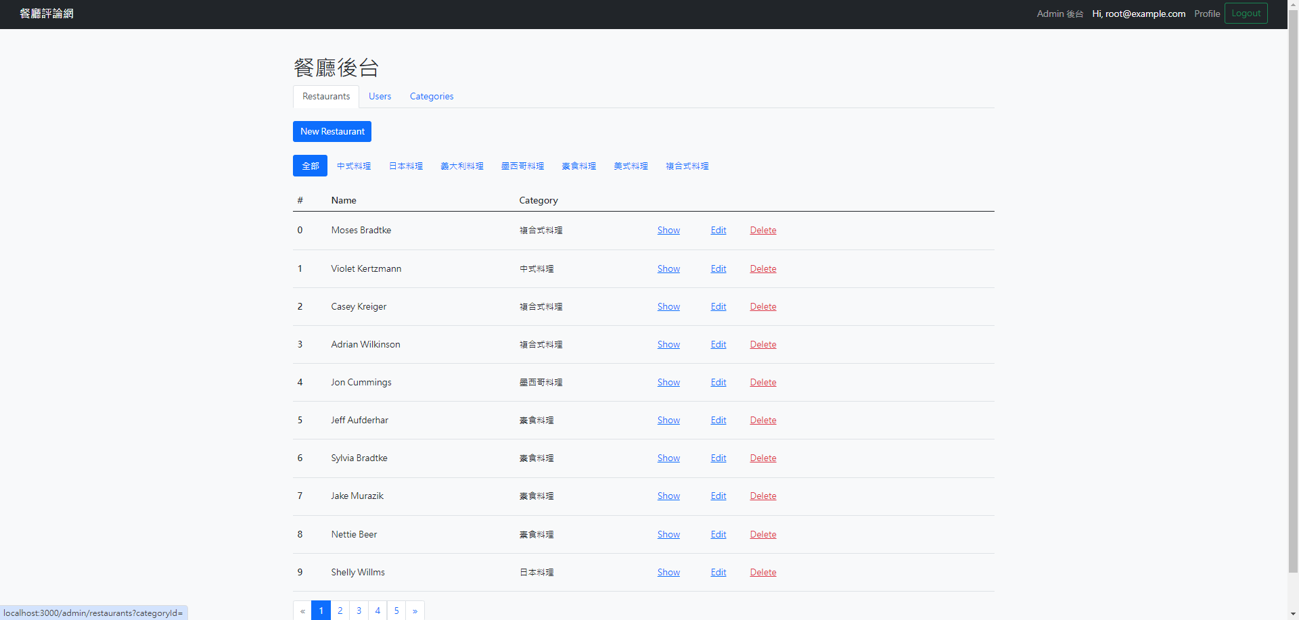Filter by 中式料理 category
The height and width of the screenshot is (620, 1299).
pos(354,166)
